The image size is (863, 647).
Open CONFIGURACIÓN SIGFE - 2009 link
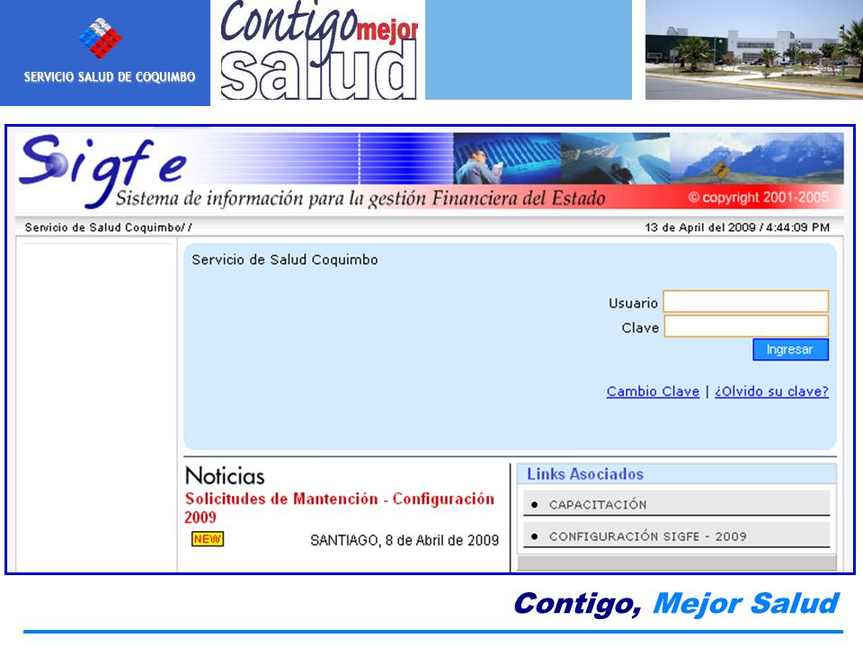point(648,536)
